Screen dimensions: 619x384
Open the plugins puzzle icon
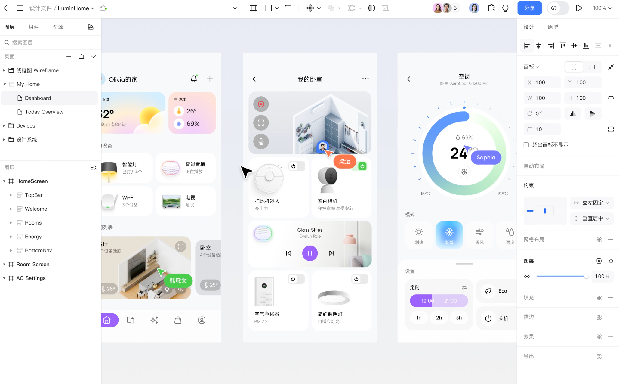point(491,8)
